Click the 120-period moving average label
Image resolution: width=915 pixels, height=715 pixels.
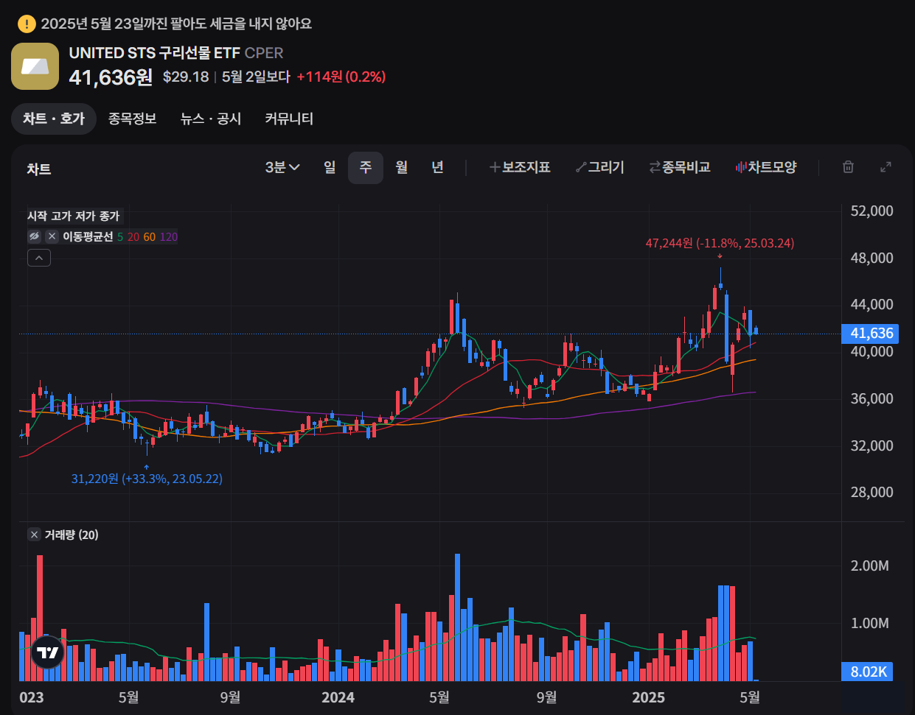pos(169,236)
